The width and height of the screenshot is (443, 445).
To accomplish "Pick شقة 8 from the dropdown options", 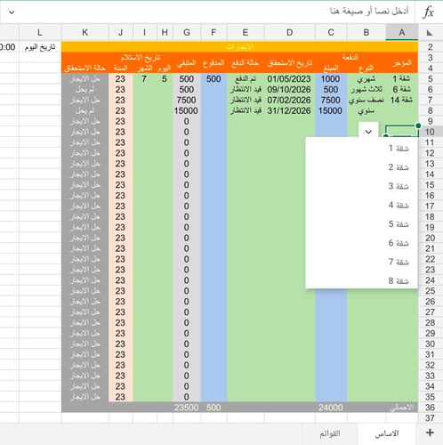I will point(399,280).
